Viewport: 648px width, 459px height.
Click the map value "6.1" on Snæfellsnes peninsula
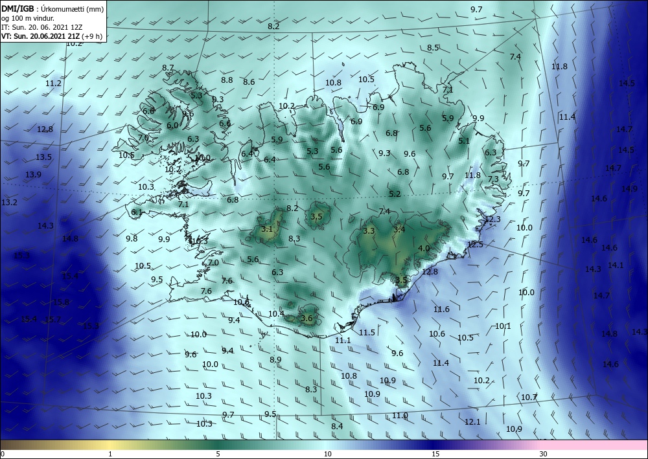coord(137,212)
